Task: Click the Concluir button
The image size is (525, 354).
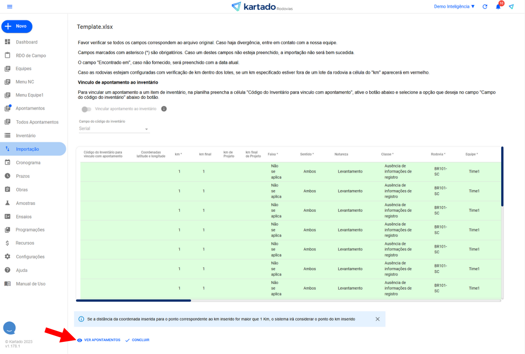Action: (137, 340)
